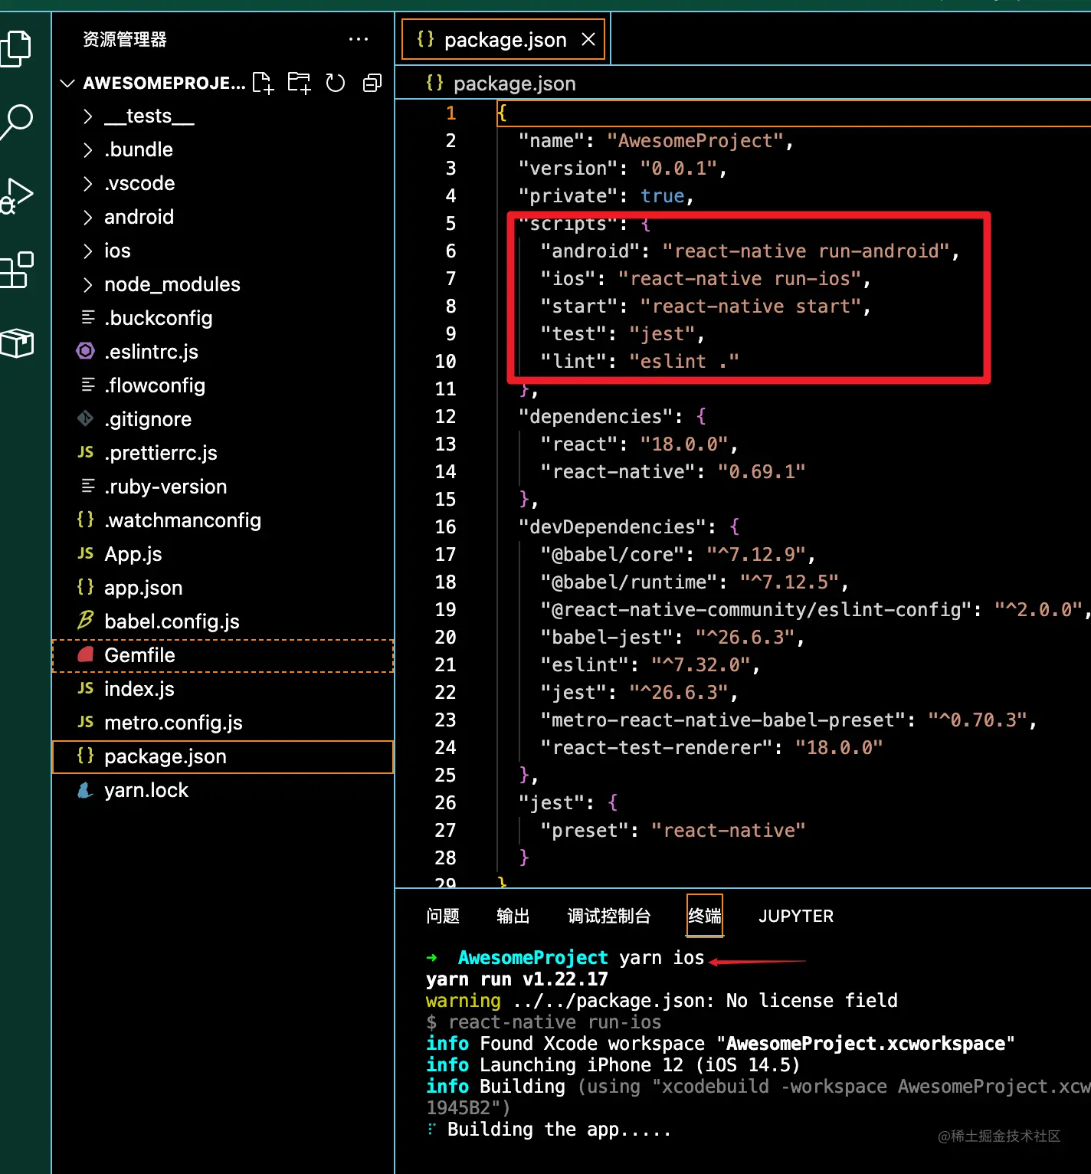
Task: Open the Explorer view in activity bar
Action: [15, 49]
